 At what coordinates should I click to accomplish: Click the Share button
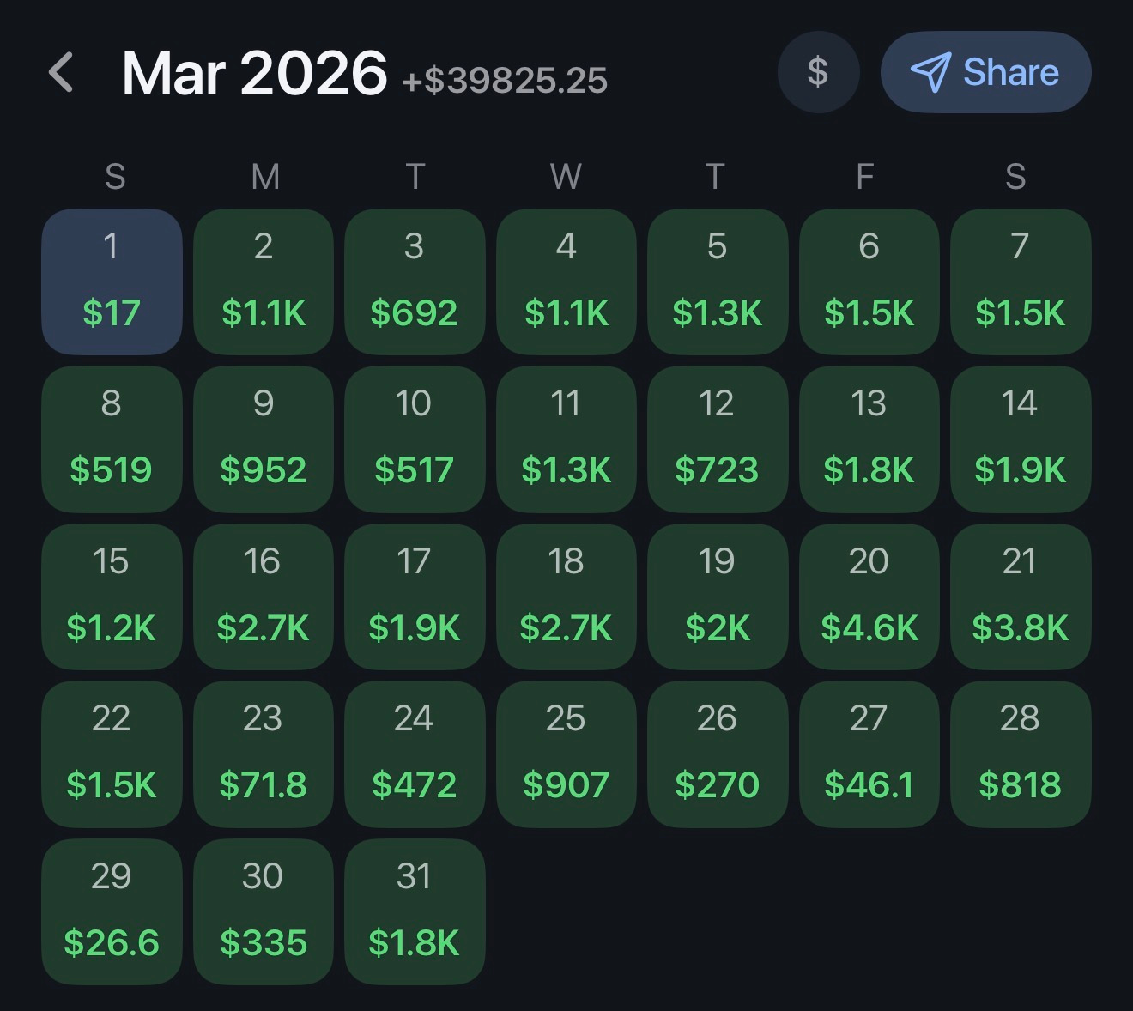tap(985, 72)
